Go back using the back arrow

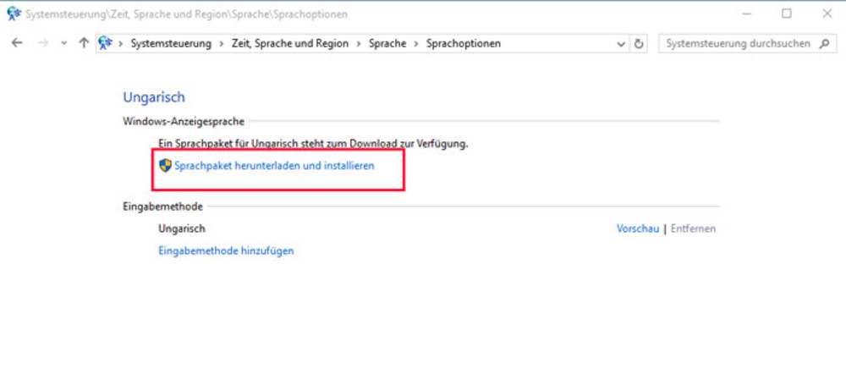(17, 43)
